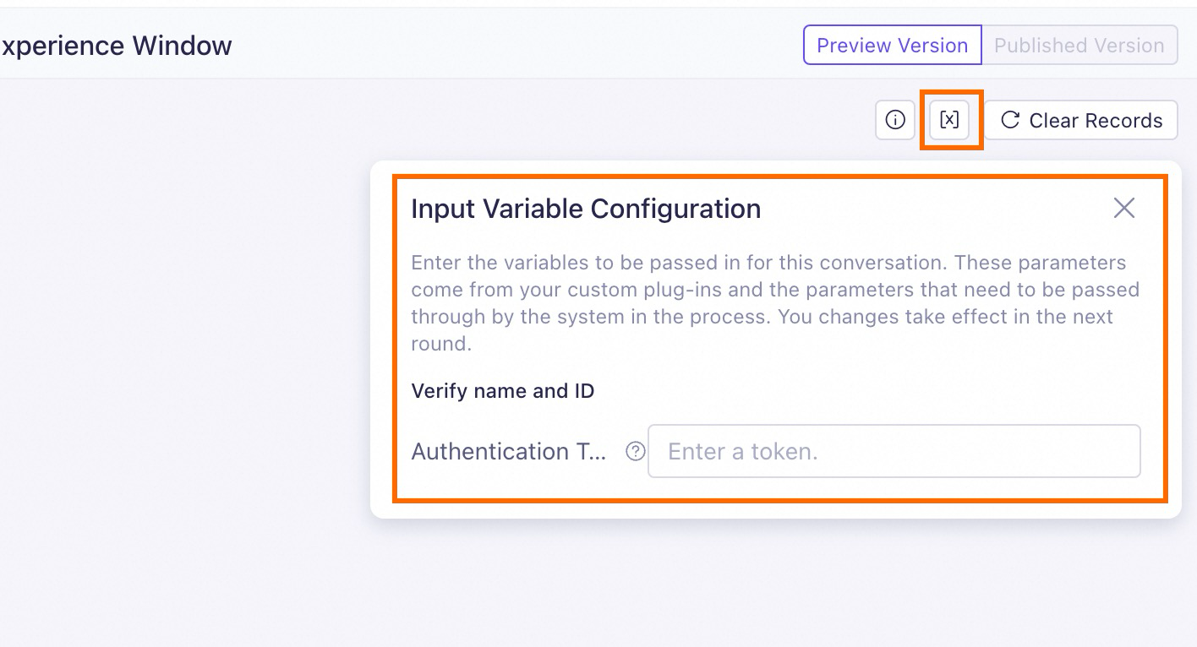Click blank space left of the info icon

[x=592, y=120]
